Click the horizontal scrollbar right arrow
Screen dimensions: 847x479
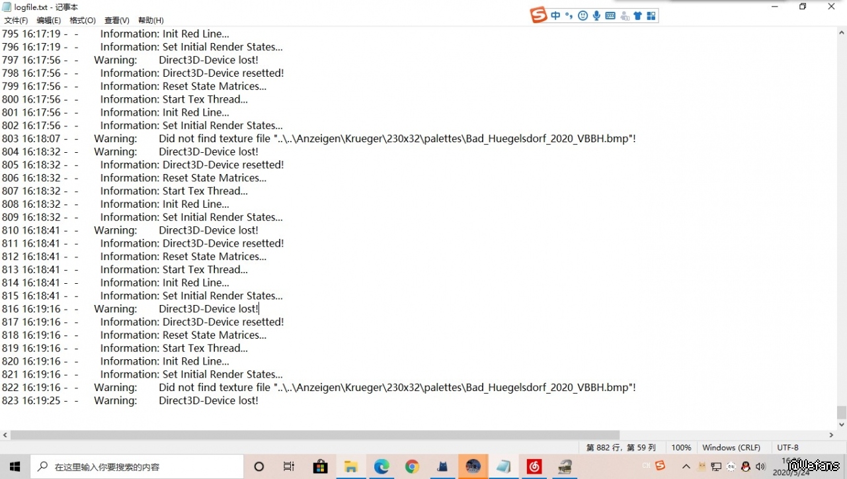[832, 435]
